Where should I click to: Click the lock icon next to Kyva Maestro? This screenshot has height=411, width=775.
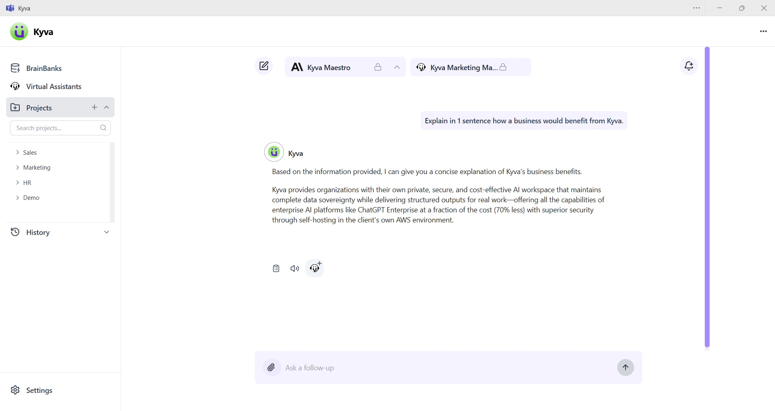point(378,67)
